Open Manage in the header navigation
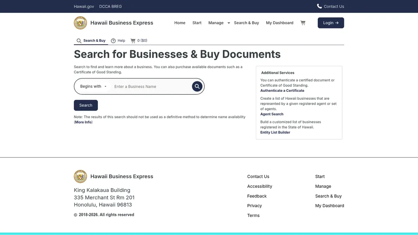The height and width of the screenshot is (235, 418). (216, 23)
